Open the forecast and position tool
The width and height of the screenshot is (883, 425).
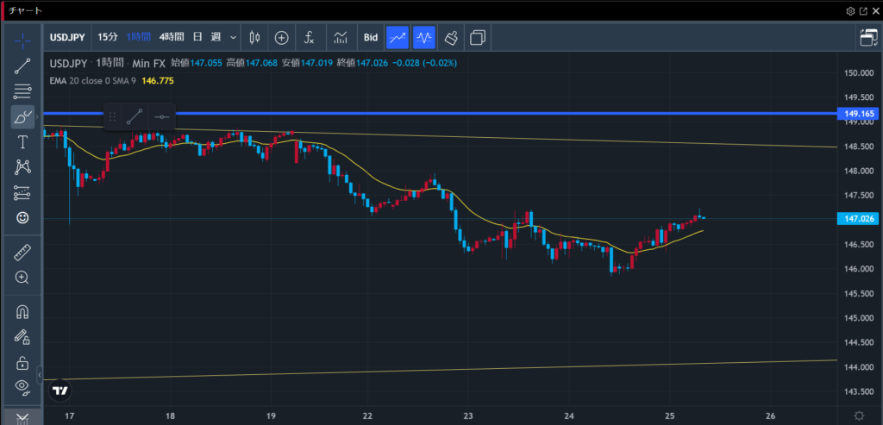(22, 192)
